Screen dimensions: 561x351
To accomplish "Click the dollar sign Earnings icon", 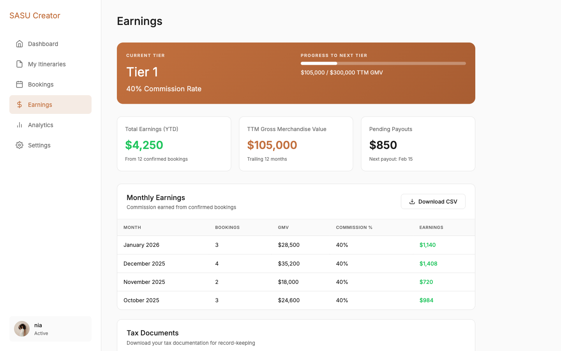I will coord(19,105).
